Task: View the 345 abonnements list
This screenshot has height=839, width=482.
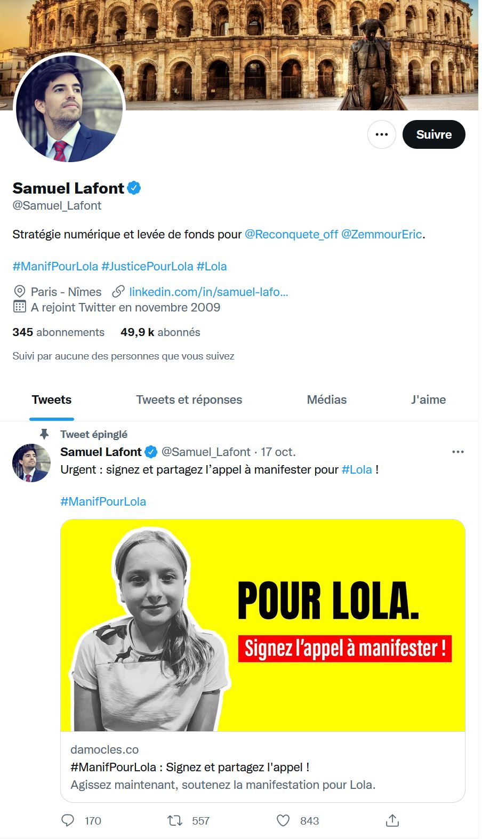Action: point(59,332)
